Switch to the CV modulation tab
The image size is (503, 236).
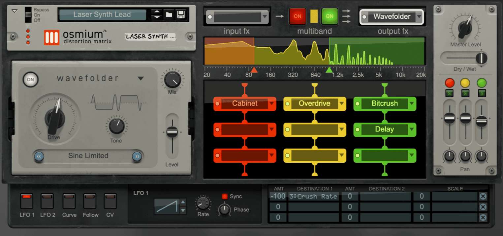pyautogui.click(x=110, y=201)
